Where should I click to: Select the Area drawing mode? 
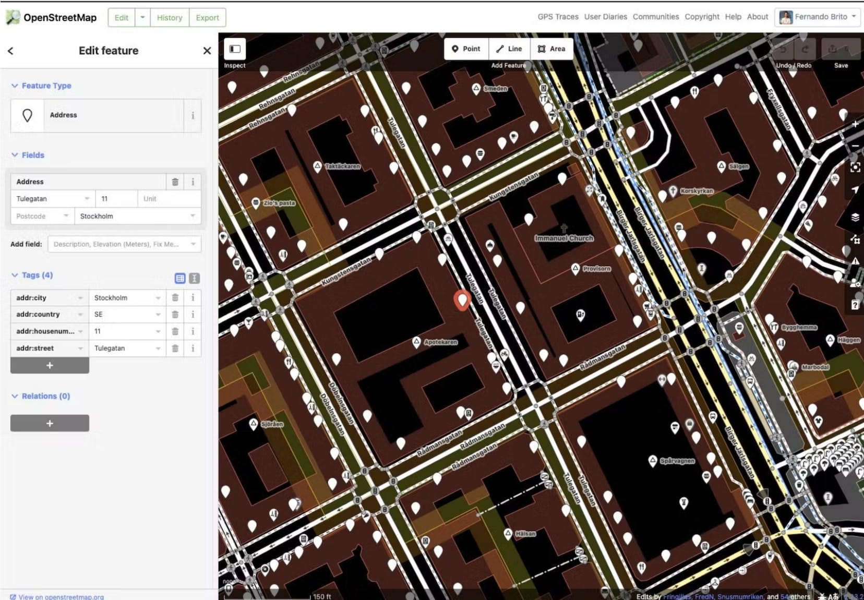pyautogui.click(x=551, y=49)
